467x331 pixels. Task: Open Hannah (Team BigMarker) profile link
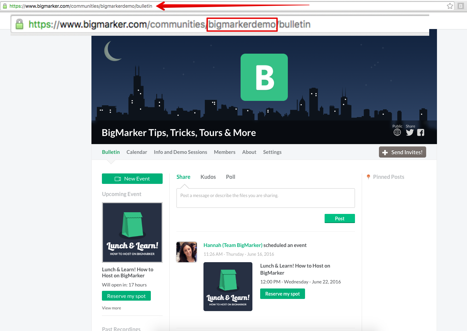coord(233,245)
